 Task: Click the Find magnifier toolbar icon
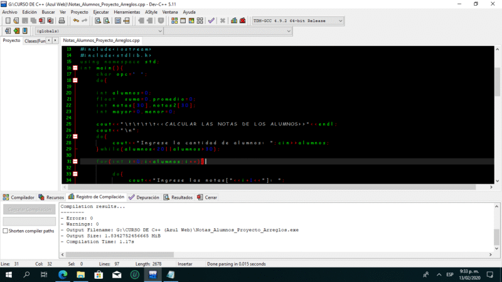(98, 21)
